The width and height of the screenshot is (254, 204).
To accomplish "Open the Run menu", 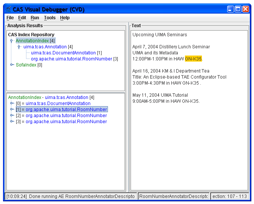I will tap(35, 18).
